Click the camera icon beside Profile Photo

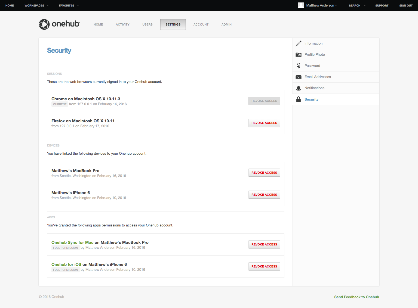pos(299,55)
